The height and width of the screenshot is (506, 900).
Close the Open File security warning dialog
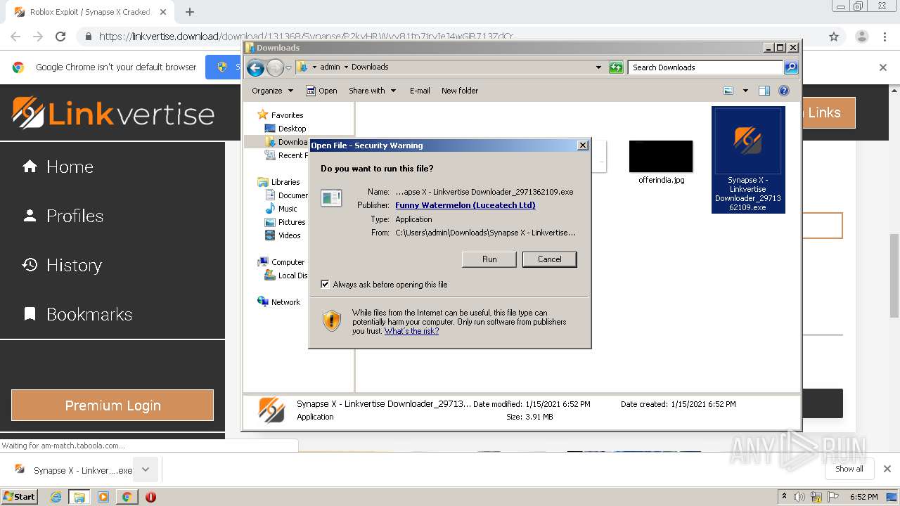(582, 145)
